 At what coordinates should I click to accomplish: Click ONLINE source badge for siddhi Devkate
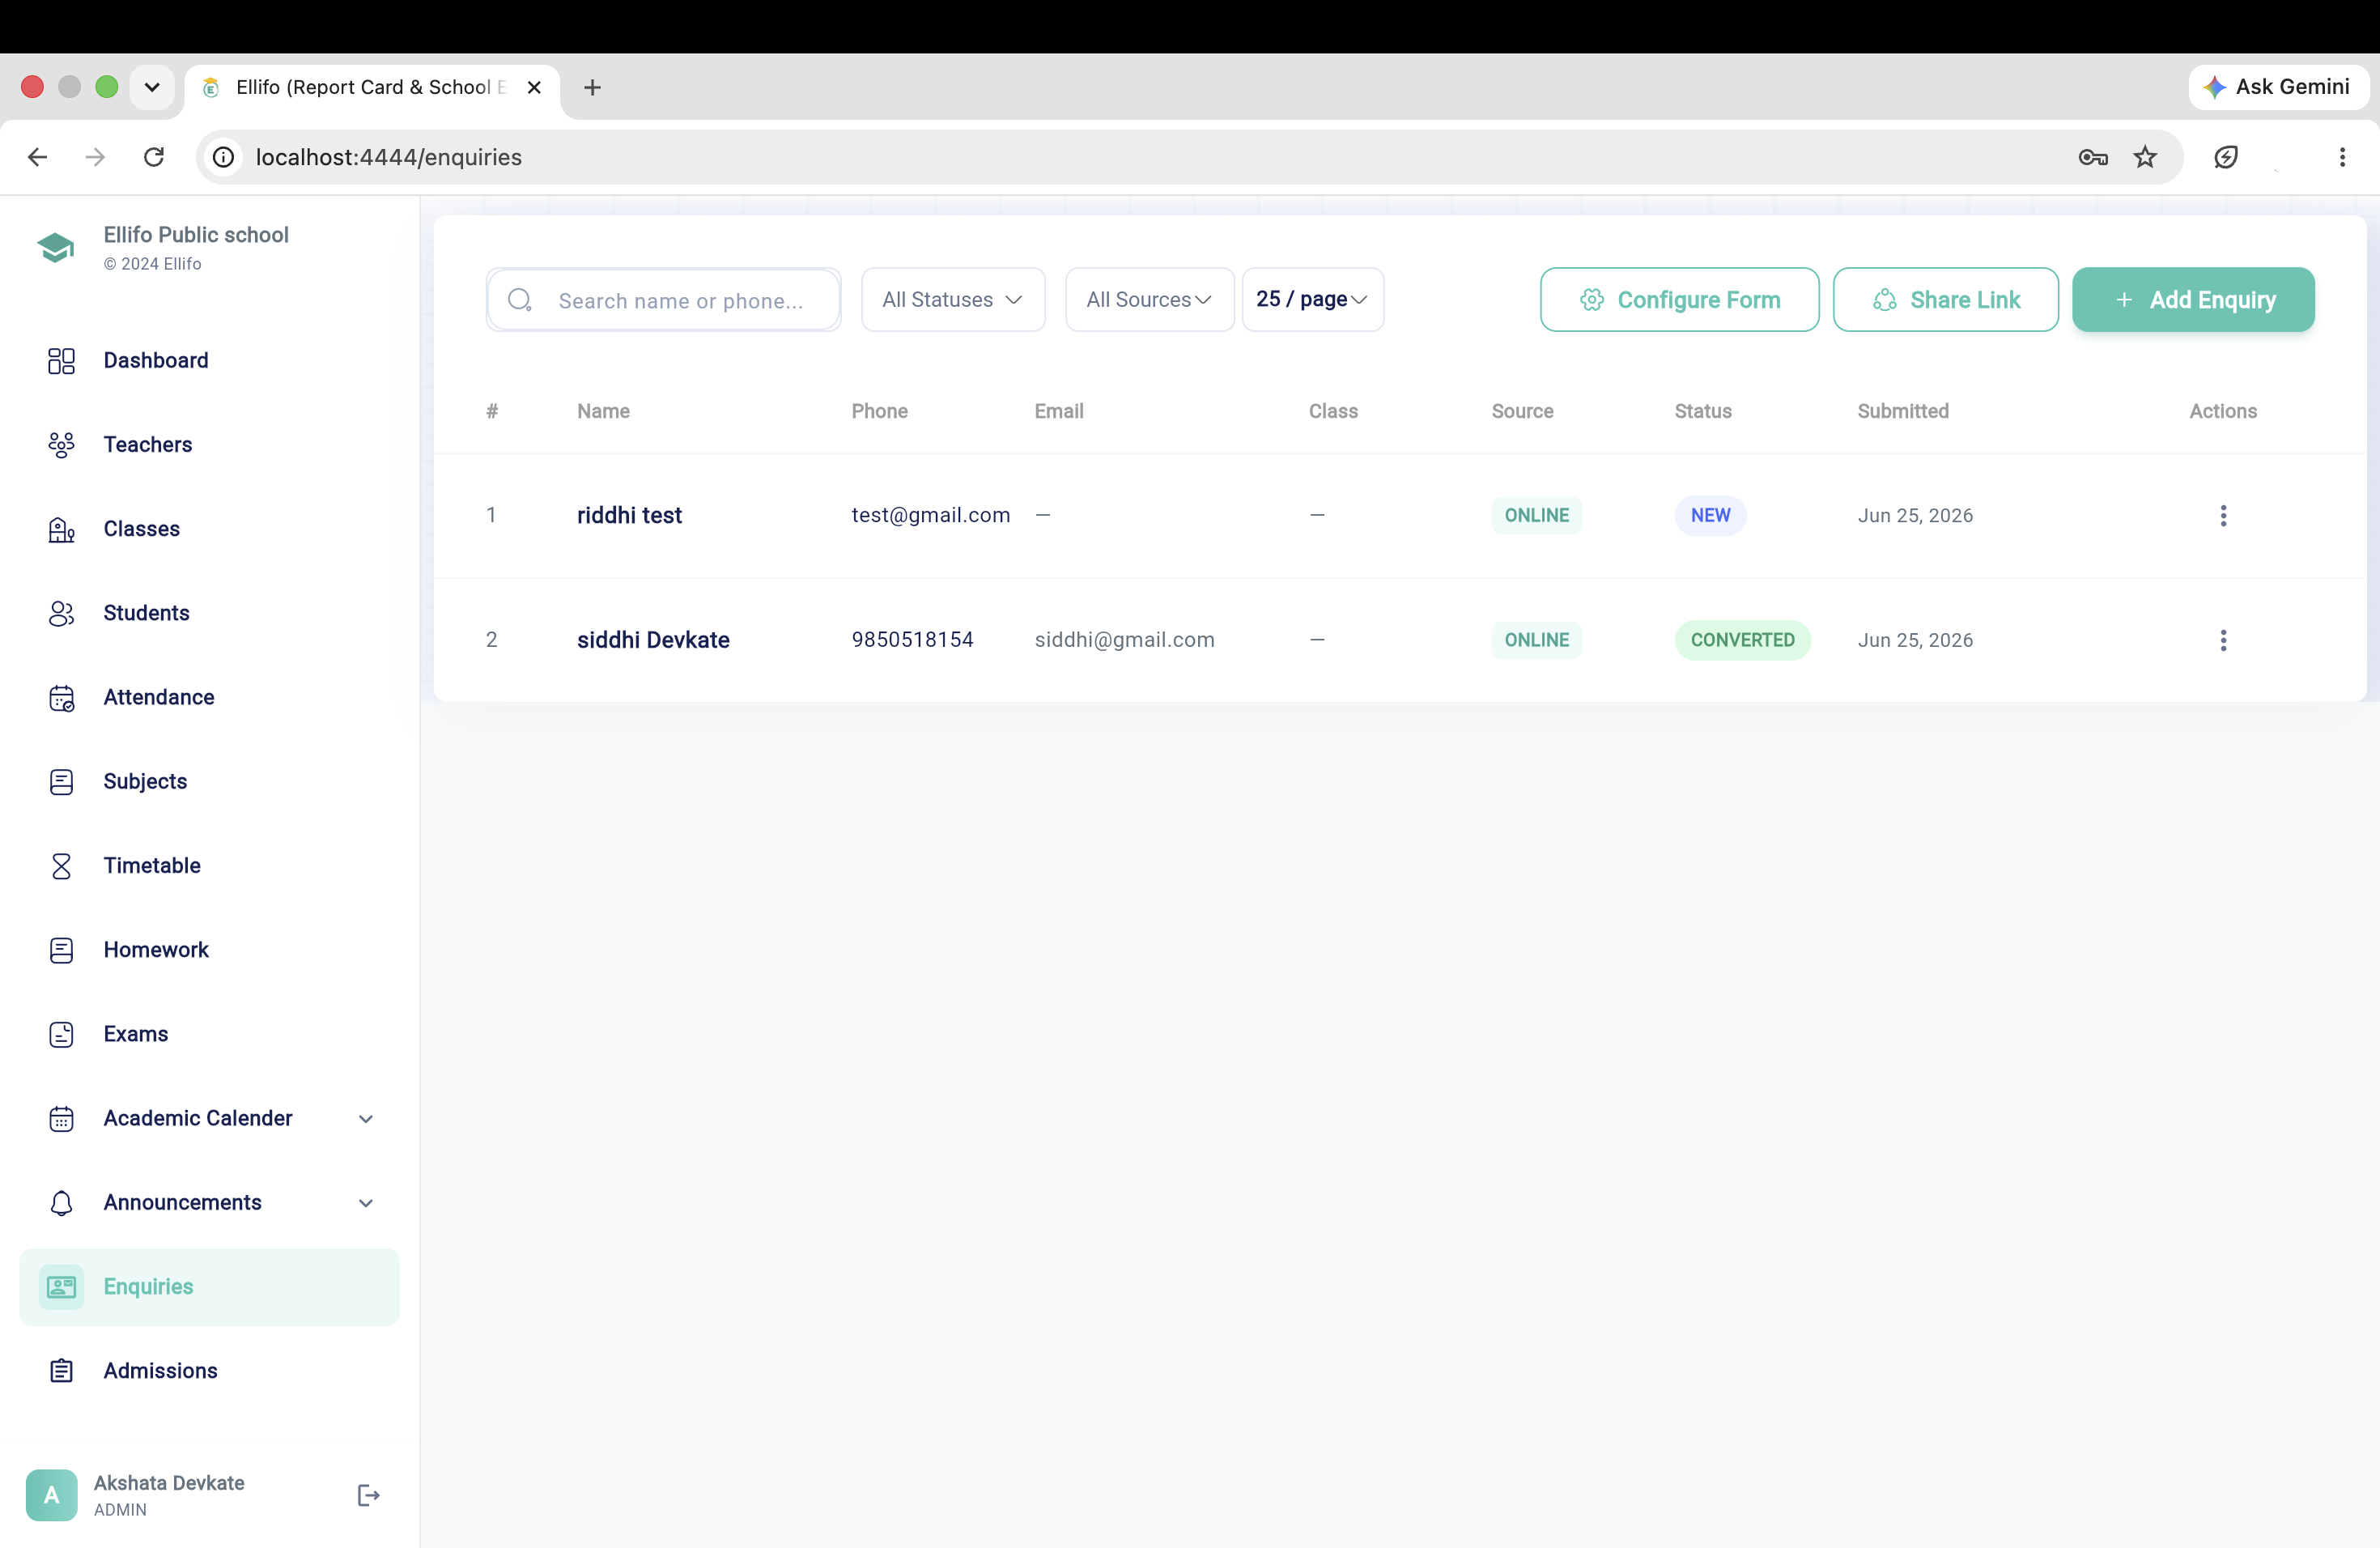click(x=1536, y=640)
